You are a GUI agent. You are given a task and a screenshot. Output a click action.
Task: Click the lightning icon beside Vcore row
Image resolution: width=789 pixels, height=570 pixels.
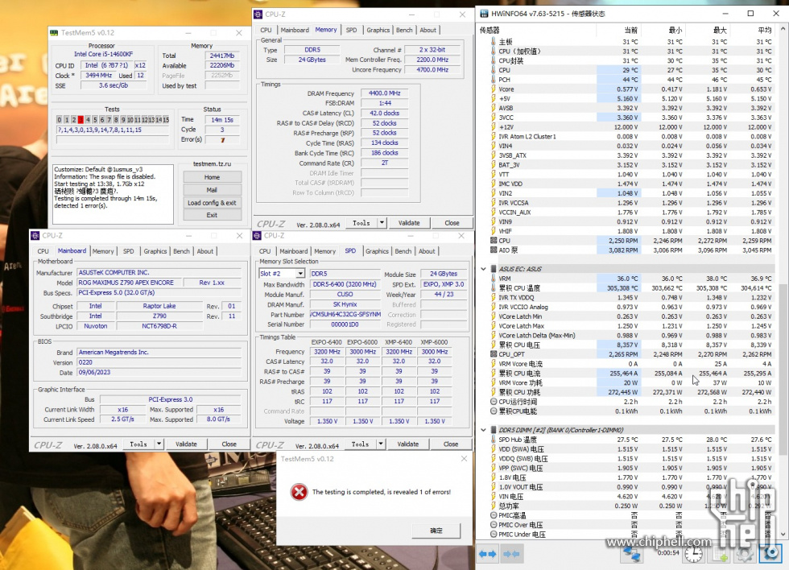tap(494, 89)
